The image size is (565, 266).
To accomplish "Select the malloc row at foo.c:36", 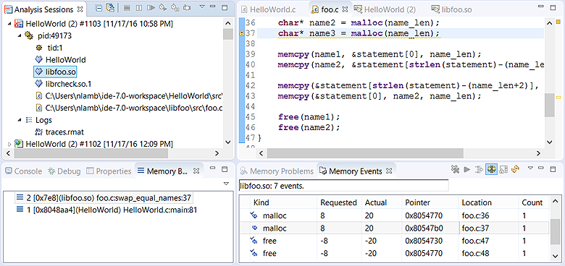I will (x=395, y=215).
